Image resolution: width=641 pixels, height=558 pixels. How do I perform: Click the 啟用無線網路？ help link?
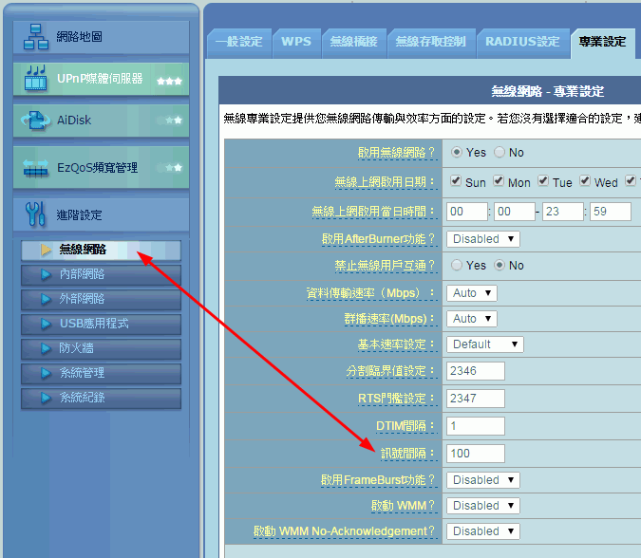pos(397,153)
